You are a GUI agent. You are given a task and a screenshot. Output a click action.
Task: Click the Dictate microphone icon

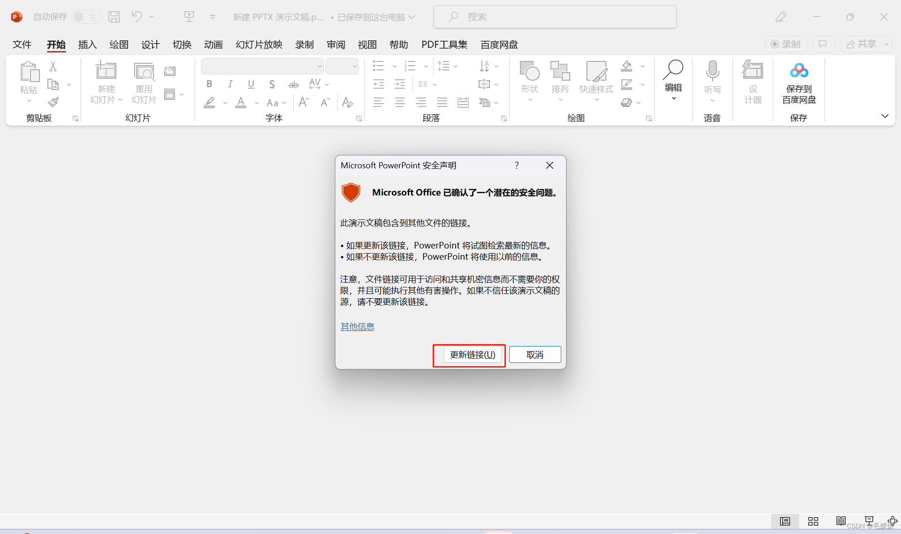[x=712, y=70]
